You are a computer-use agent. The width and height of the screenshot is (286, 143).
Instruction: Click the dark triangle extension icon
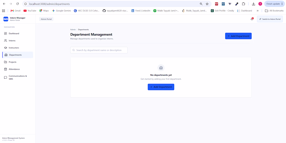[230, 4]
